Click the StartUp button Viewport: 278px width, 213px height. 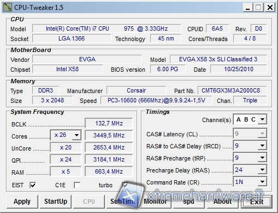tap(56, 202)
